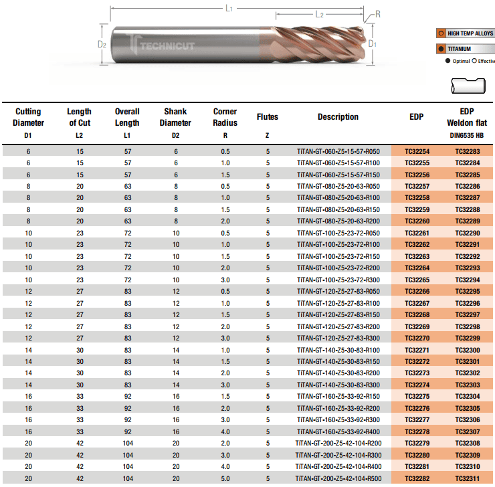Click the Effective legend open circle
The image size is (495, 487).
474,61
